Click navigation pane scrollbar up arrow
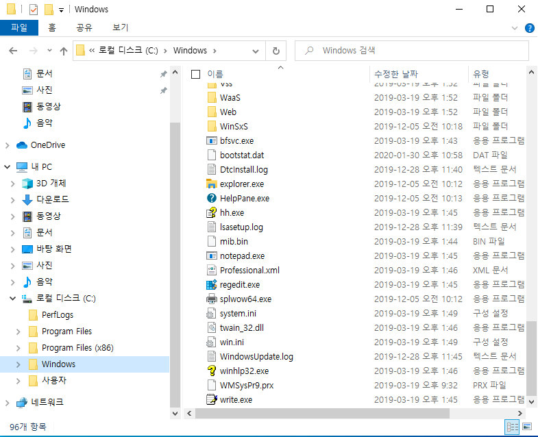Viewport: 538px width, 437px height. click(175, 73)
